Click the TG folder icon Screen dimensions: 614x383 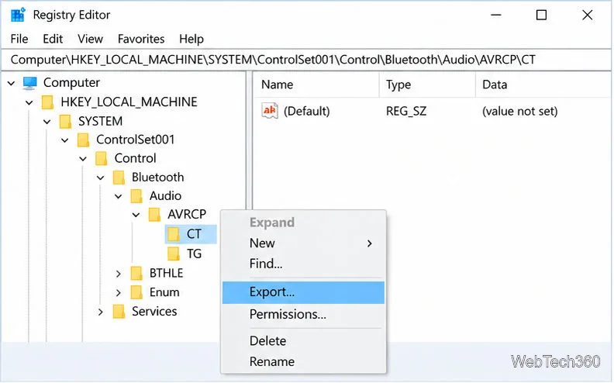(173, 254)
